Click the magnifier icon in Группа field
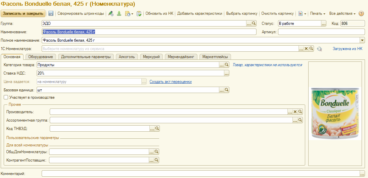 tap(254, 24)
